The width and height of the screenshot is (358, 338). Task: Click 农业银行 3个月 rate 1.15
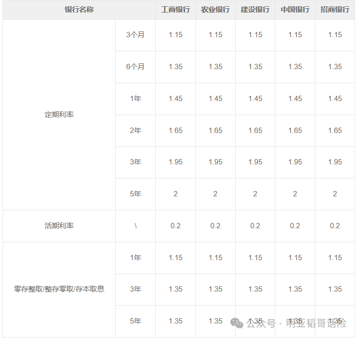(x=215, y=35)
